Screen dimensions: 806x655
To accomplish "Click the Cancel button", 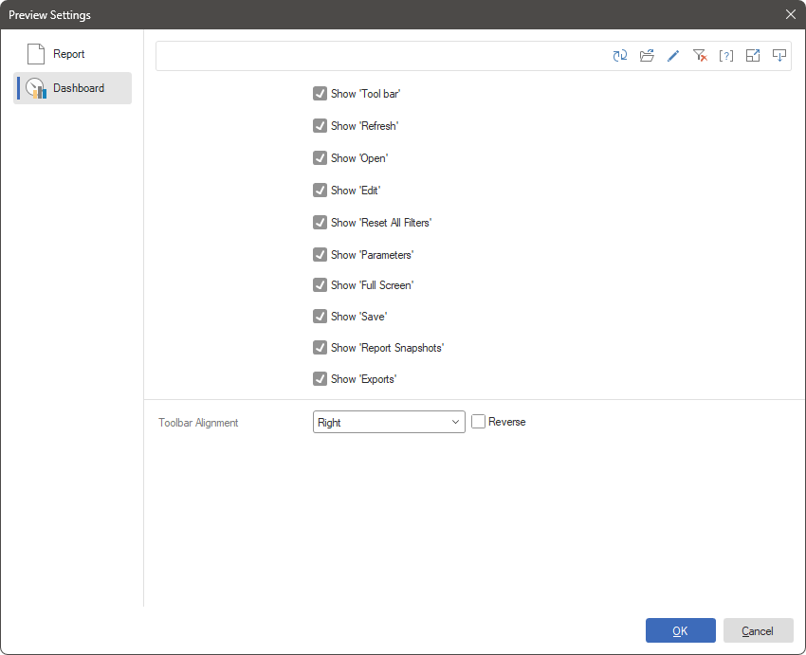I will point(758,631).
